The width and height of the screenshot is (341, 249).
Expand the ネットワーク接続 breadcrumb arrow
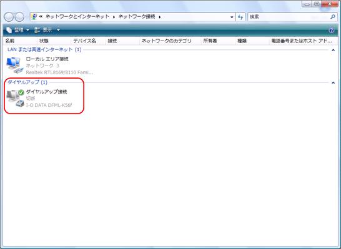coord(160,17)
